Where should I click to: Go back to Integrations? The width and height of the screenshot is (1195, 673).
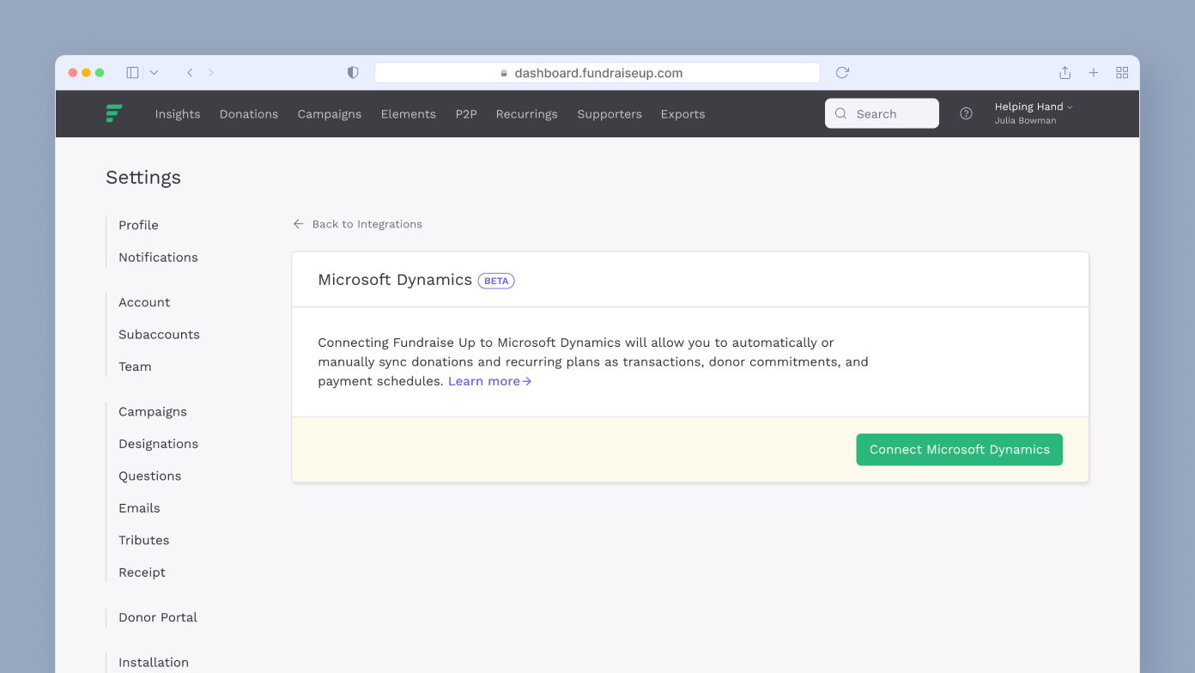coord(358,224)
